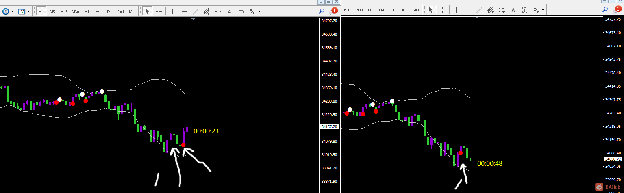Click the search magnifier in the left window
The width and height of the screenshot is (624, 193).
[321, 11]
